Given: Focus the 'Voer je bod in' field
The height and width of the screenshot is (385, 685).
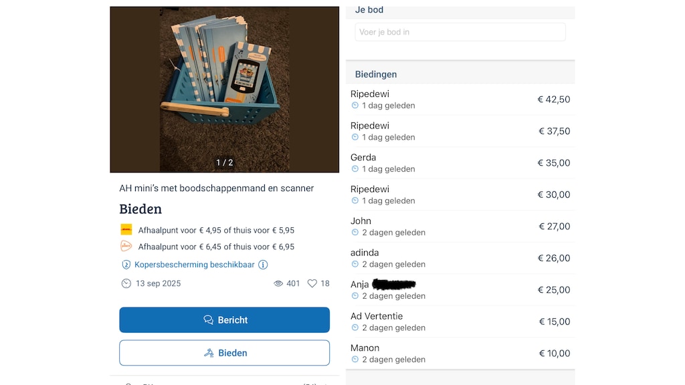Looking at the screenshot, I should click(460, 32).
